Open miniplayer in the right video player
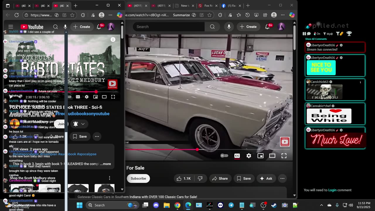The width and height of the screenshot is (375, 211). coord(260,156)
